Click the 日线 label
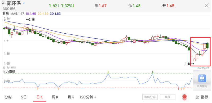The height and width of the screenshot is (103, 212). (6, 14)
